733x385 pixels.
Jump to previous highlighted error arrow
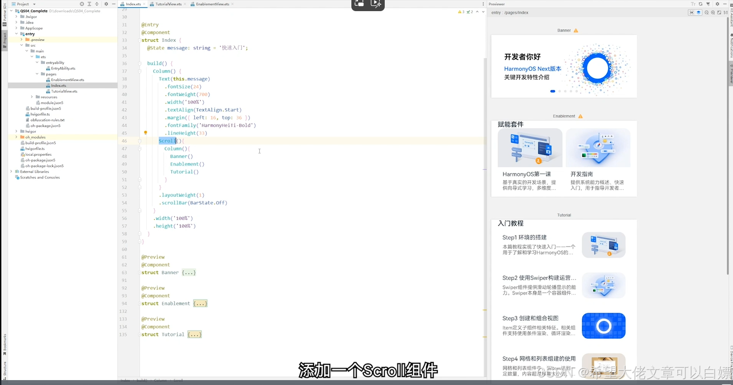(477, 12)
